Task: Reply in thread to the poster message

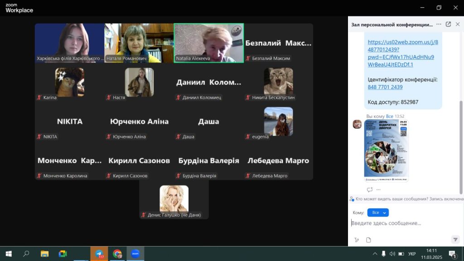Action: [x=369, y=189]
